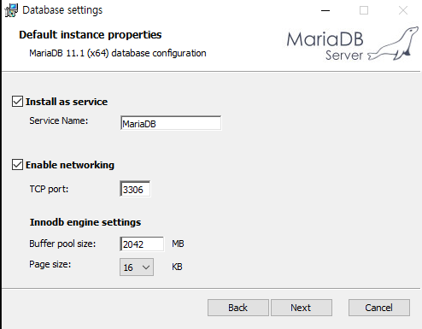Click the 'Service Name:' label
Viewport: 422px width, 329px height.
(x=59, y=120)
